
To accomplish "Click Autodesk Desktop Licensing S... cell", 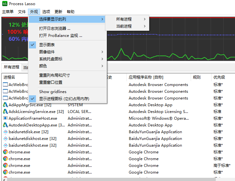I will (158, 112).
